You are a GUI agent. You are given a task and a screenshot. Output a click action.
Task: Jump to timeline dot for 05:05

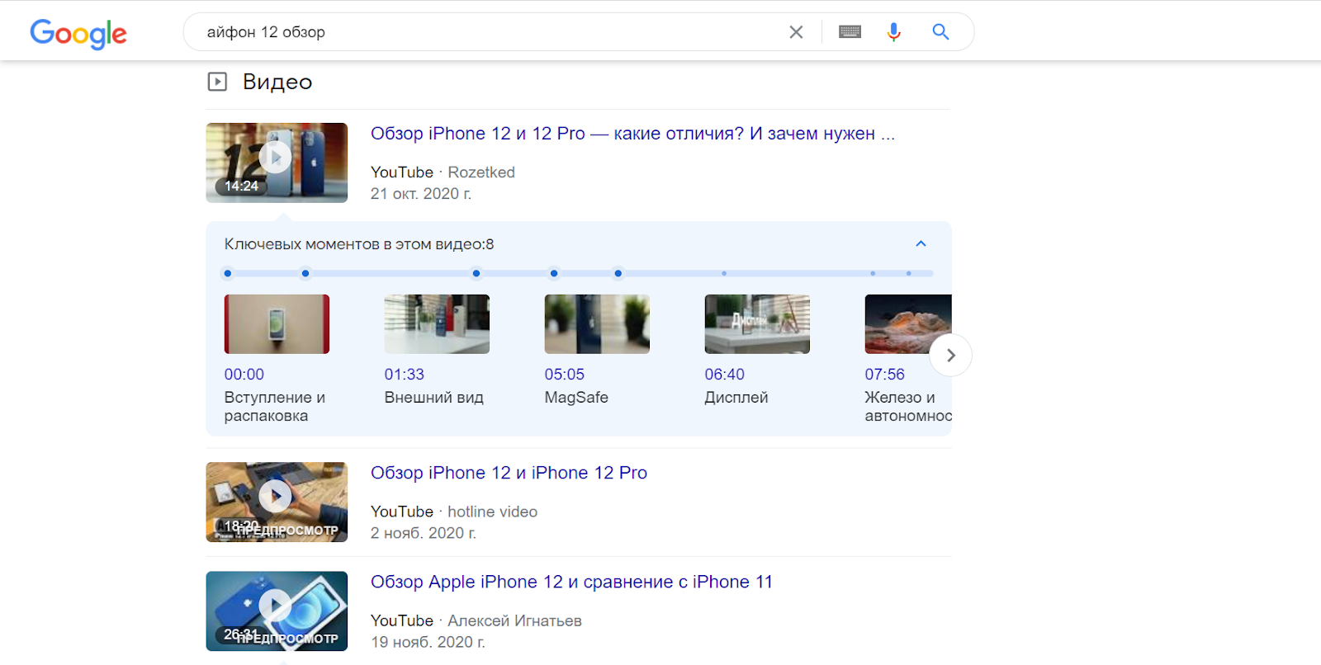coord(476,273)
